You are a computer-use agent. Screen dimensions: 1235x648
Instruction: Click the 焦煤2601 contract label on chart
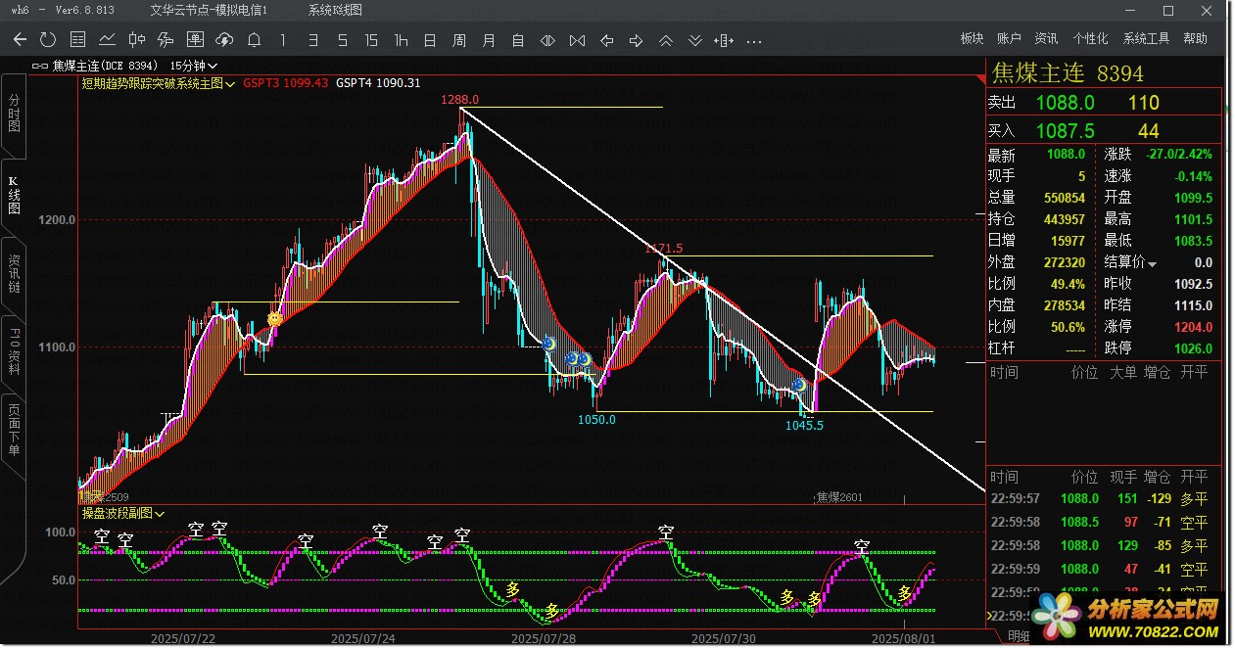point(842,497)
